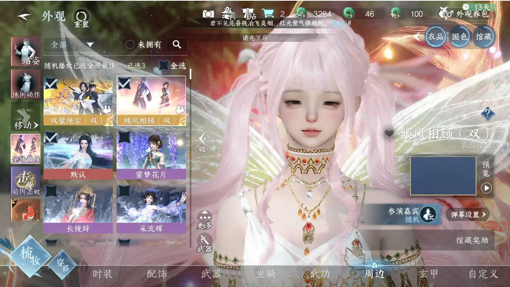Switch to the bottom 武器 tab
This screenshot has width=510, height=287.
[x=211, y=274]
